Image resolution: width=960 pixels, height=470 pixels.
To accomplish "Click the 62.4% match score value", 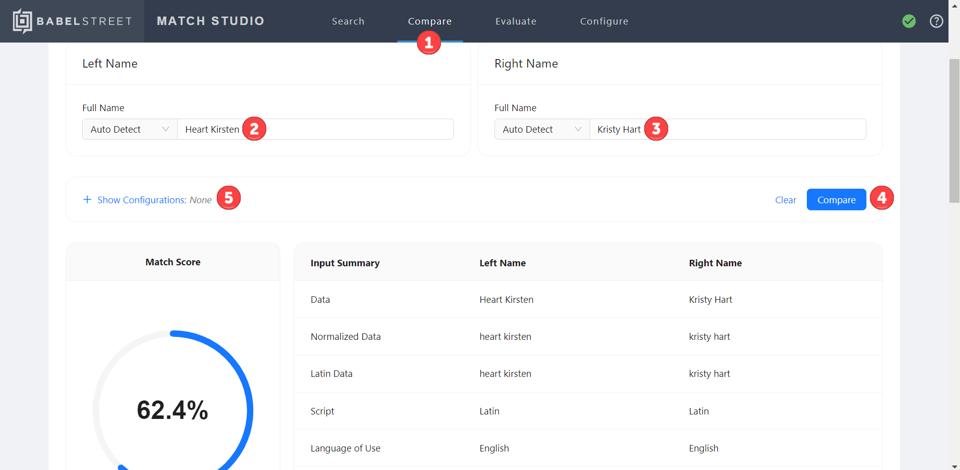I will (173, 410).
